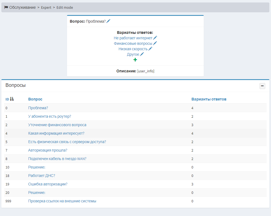Add new answer with green plus icon
The image size is (271, 216).
pyautogui.click(x=135, y=60)
